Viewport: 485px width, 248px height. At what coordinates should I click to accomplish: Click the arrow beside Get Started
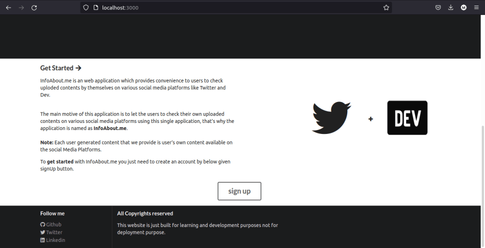(x=78, y=68)
